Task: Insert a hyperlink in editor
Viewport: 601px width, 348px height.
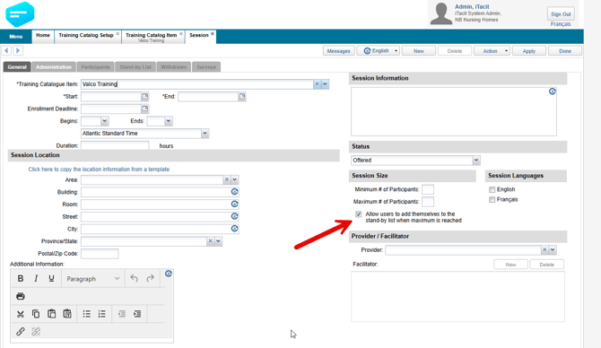Action: [x=21, y=332]
